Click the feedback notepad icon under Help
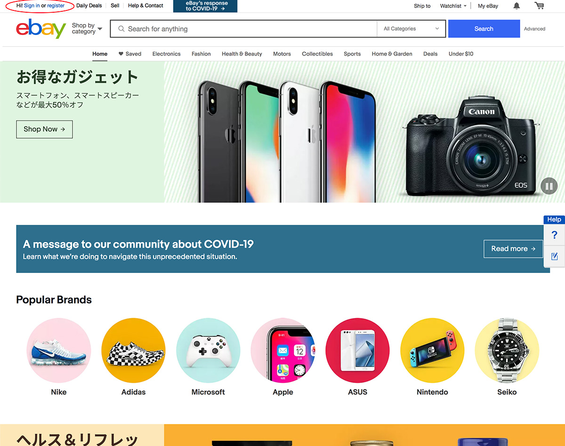 click(x=554, y=256)
